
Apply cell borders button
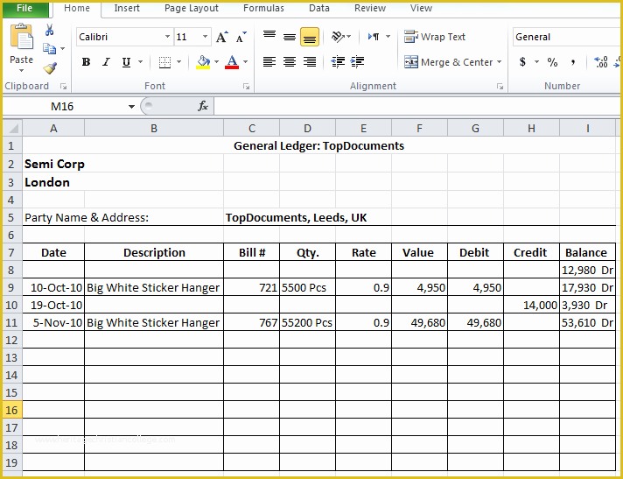click(x=164, y=62)
